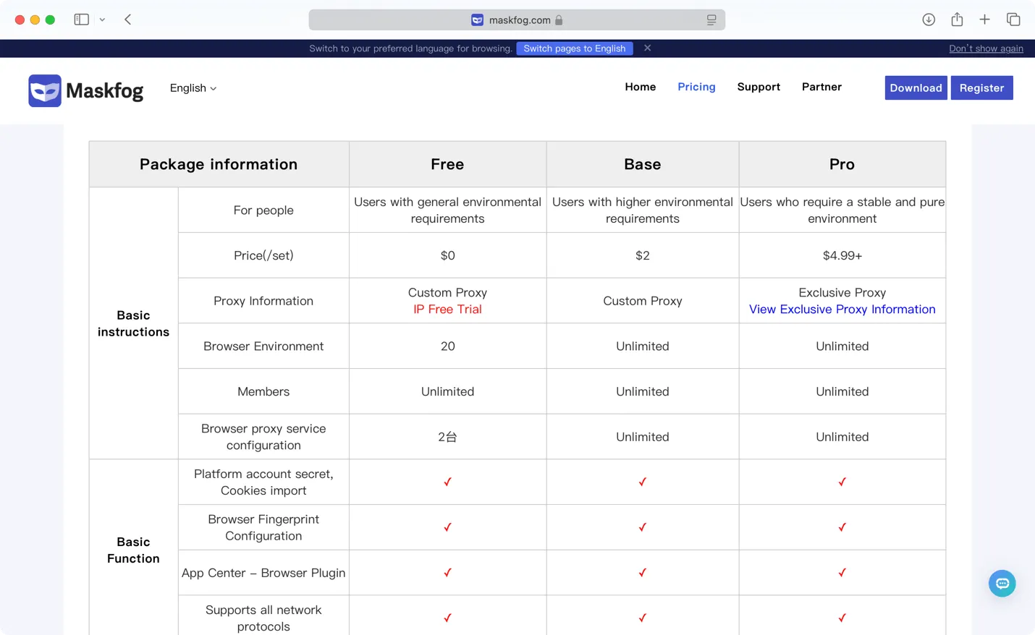Click the Maskfog logo

(85, 90)
